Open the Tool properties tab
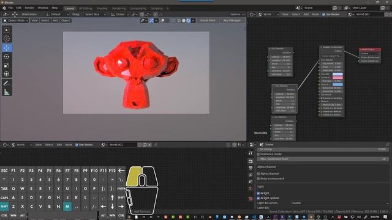This screenshot has height=220, width=392. click(251, 153)
